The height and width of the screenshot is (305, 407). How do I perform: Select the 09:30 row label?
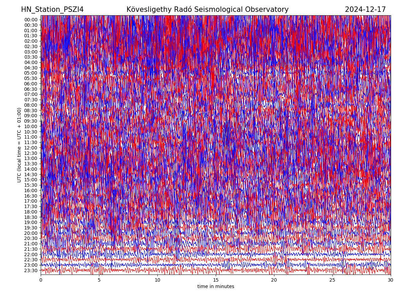coord(31,121)
